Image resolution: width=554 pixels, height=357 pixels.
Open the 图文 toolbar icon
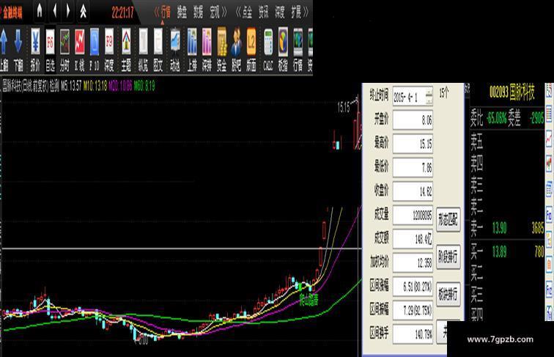(158, 42)
